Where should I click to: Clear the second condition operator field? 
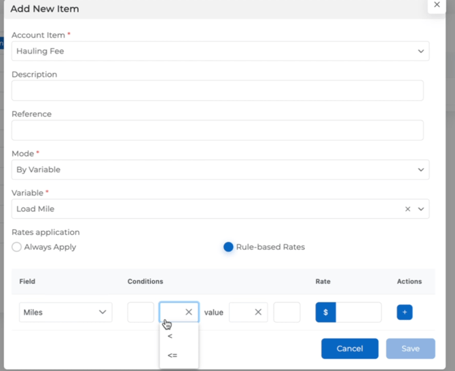(x=257, y=313)
